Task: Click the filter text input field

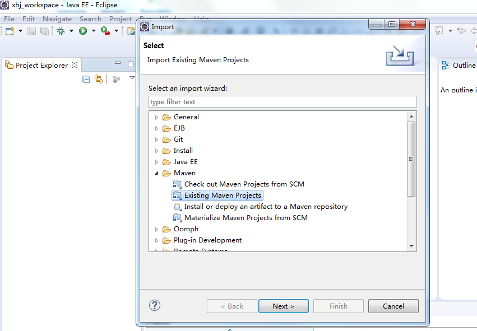Action: [x=283, y=102]
